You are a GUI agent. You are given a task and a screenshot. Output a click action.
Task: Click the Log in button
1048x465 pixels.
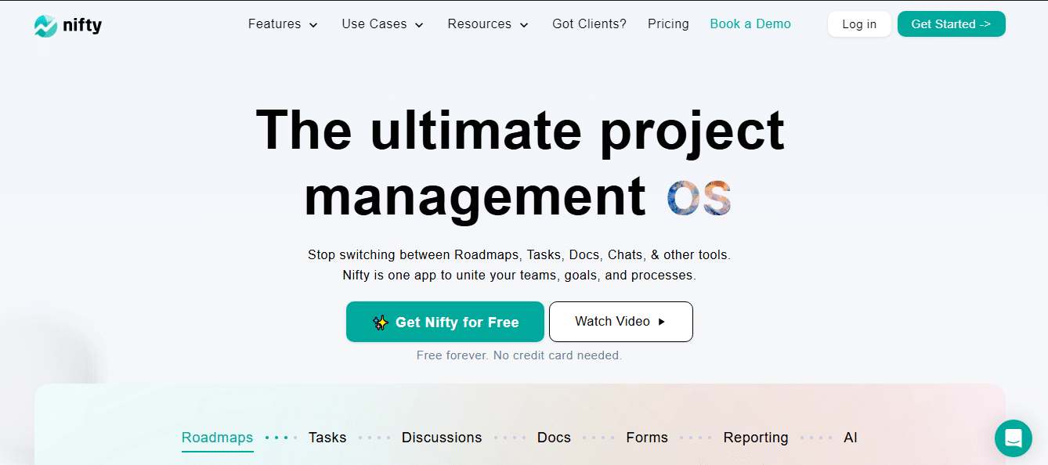point(859,24)
